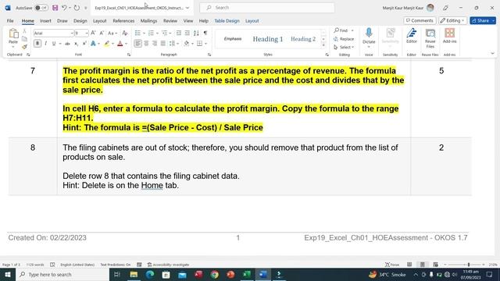Click the Paste clipboard icon
The height and width of the screenshot is (281, 500).
[13, 34]
